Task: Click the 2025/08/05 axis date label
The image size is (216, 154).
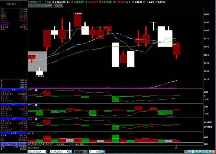Action: [34, 148]
